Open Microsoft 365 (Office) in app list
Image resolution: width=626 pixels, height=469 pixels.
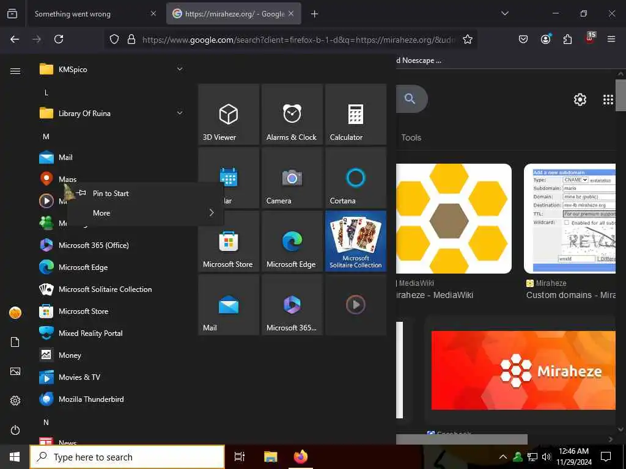112,245
